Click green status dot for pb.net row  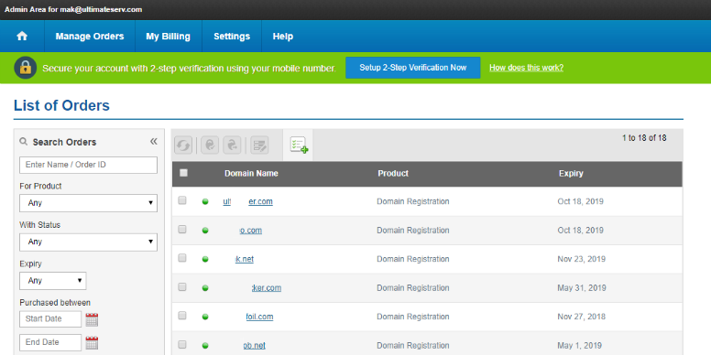(205, 346)
